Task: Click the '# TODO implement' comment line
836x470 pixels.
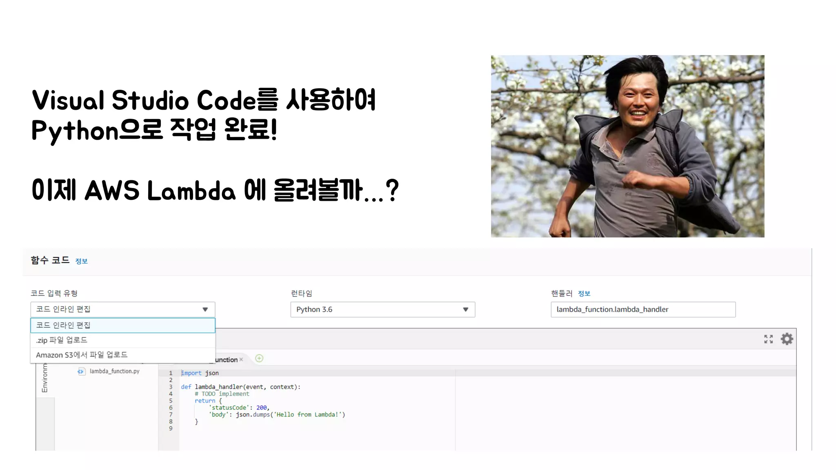Action: pos(222,394)
